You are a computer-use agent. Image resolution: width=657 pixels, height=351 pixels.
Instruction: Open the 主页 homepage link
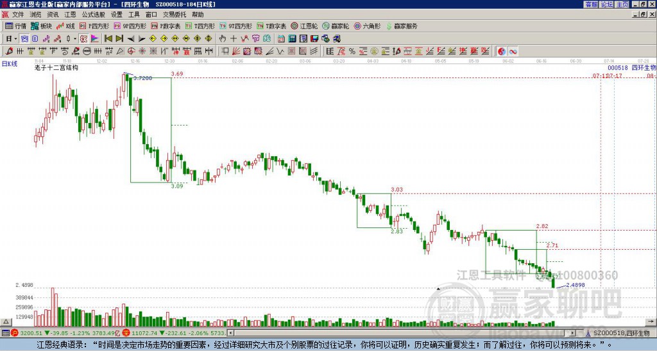[x=622, y=4]
